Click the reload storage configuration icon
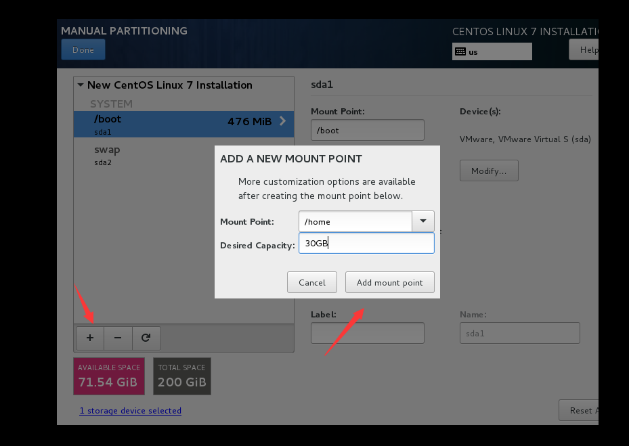Image resolution: width=629 pixels, height=446 pixels. 146,338
